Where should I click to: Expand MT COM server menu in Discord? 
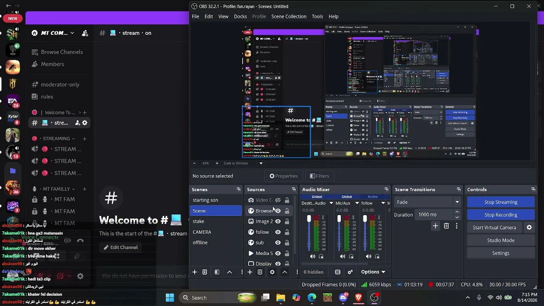(72, 33)
